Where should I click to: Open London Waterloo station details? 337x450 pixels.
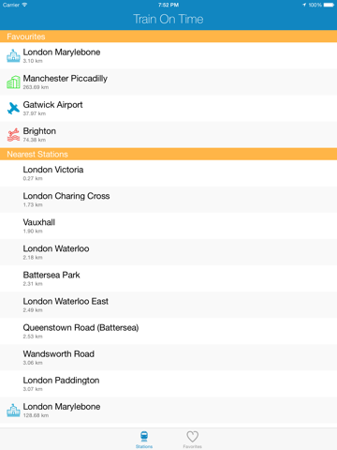pyautogui.click(x=168, y=252)
